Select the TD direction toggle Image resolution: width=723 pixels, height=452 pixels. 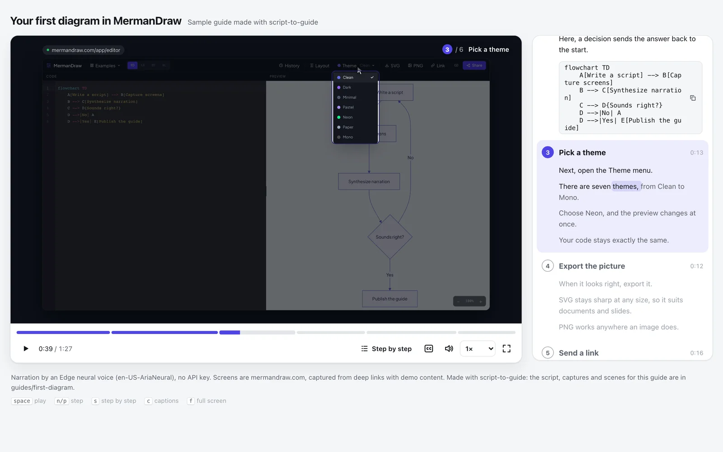[132, 66]
